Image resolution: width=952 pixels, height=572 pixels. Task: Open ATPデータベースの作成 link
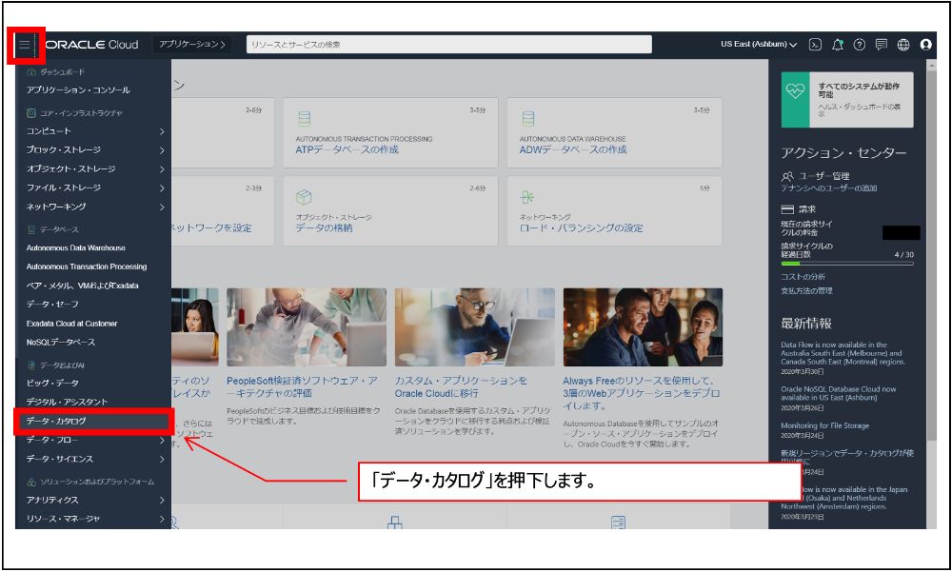click(x=347, y=149)
